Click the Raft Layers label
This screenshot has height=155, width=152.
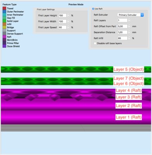pyautogui.click(x=100, y=21)
